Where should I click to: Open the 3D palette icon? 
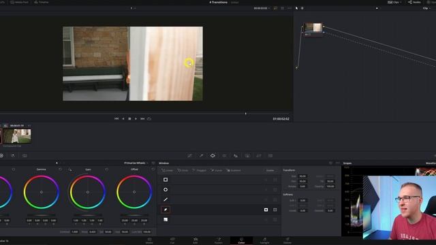pos(270,156)
